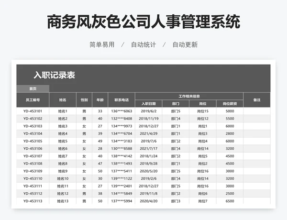Select cell YD-453107
The width and height of the screenshot is (287, 220).
pos(33,156)
